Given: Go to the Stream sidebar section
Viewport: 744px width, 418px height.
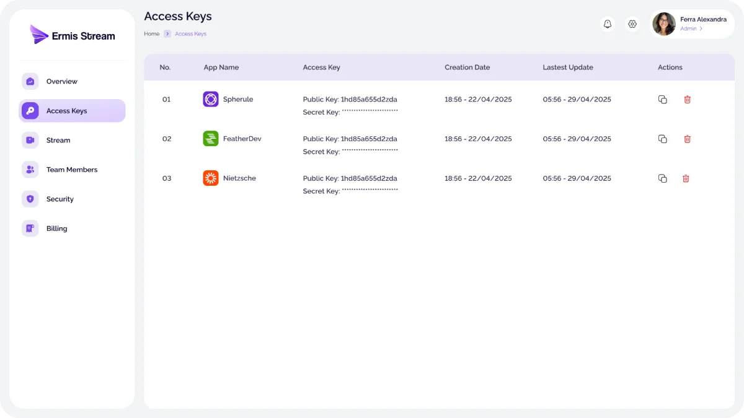Looking at the screenshot, I should (58, 141).
